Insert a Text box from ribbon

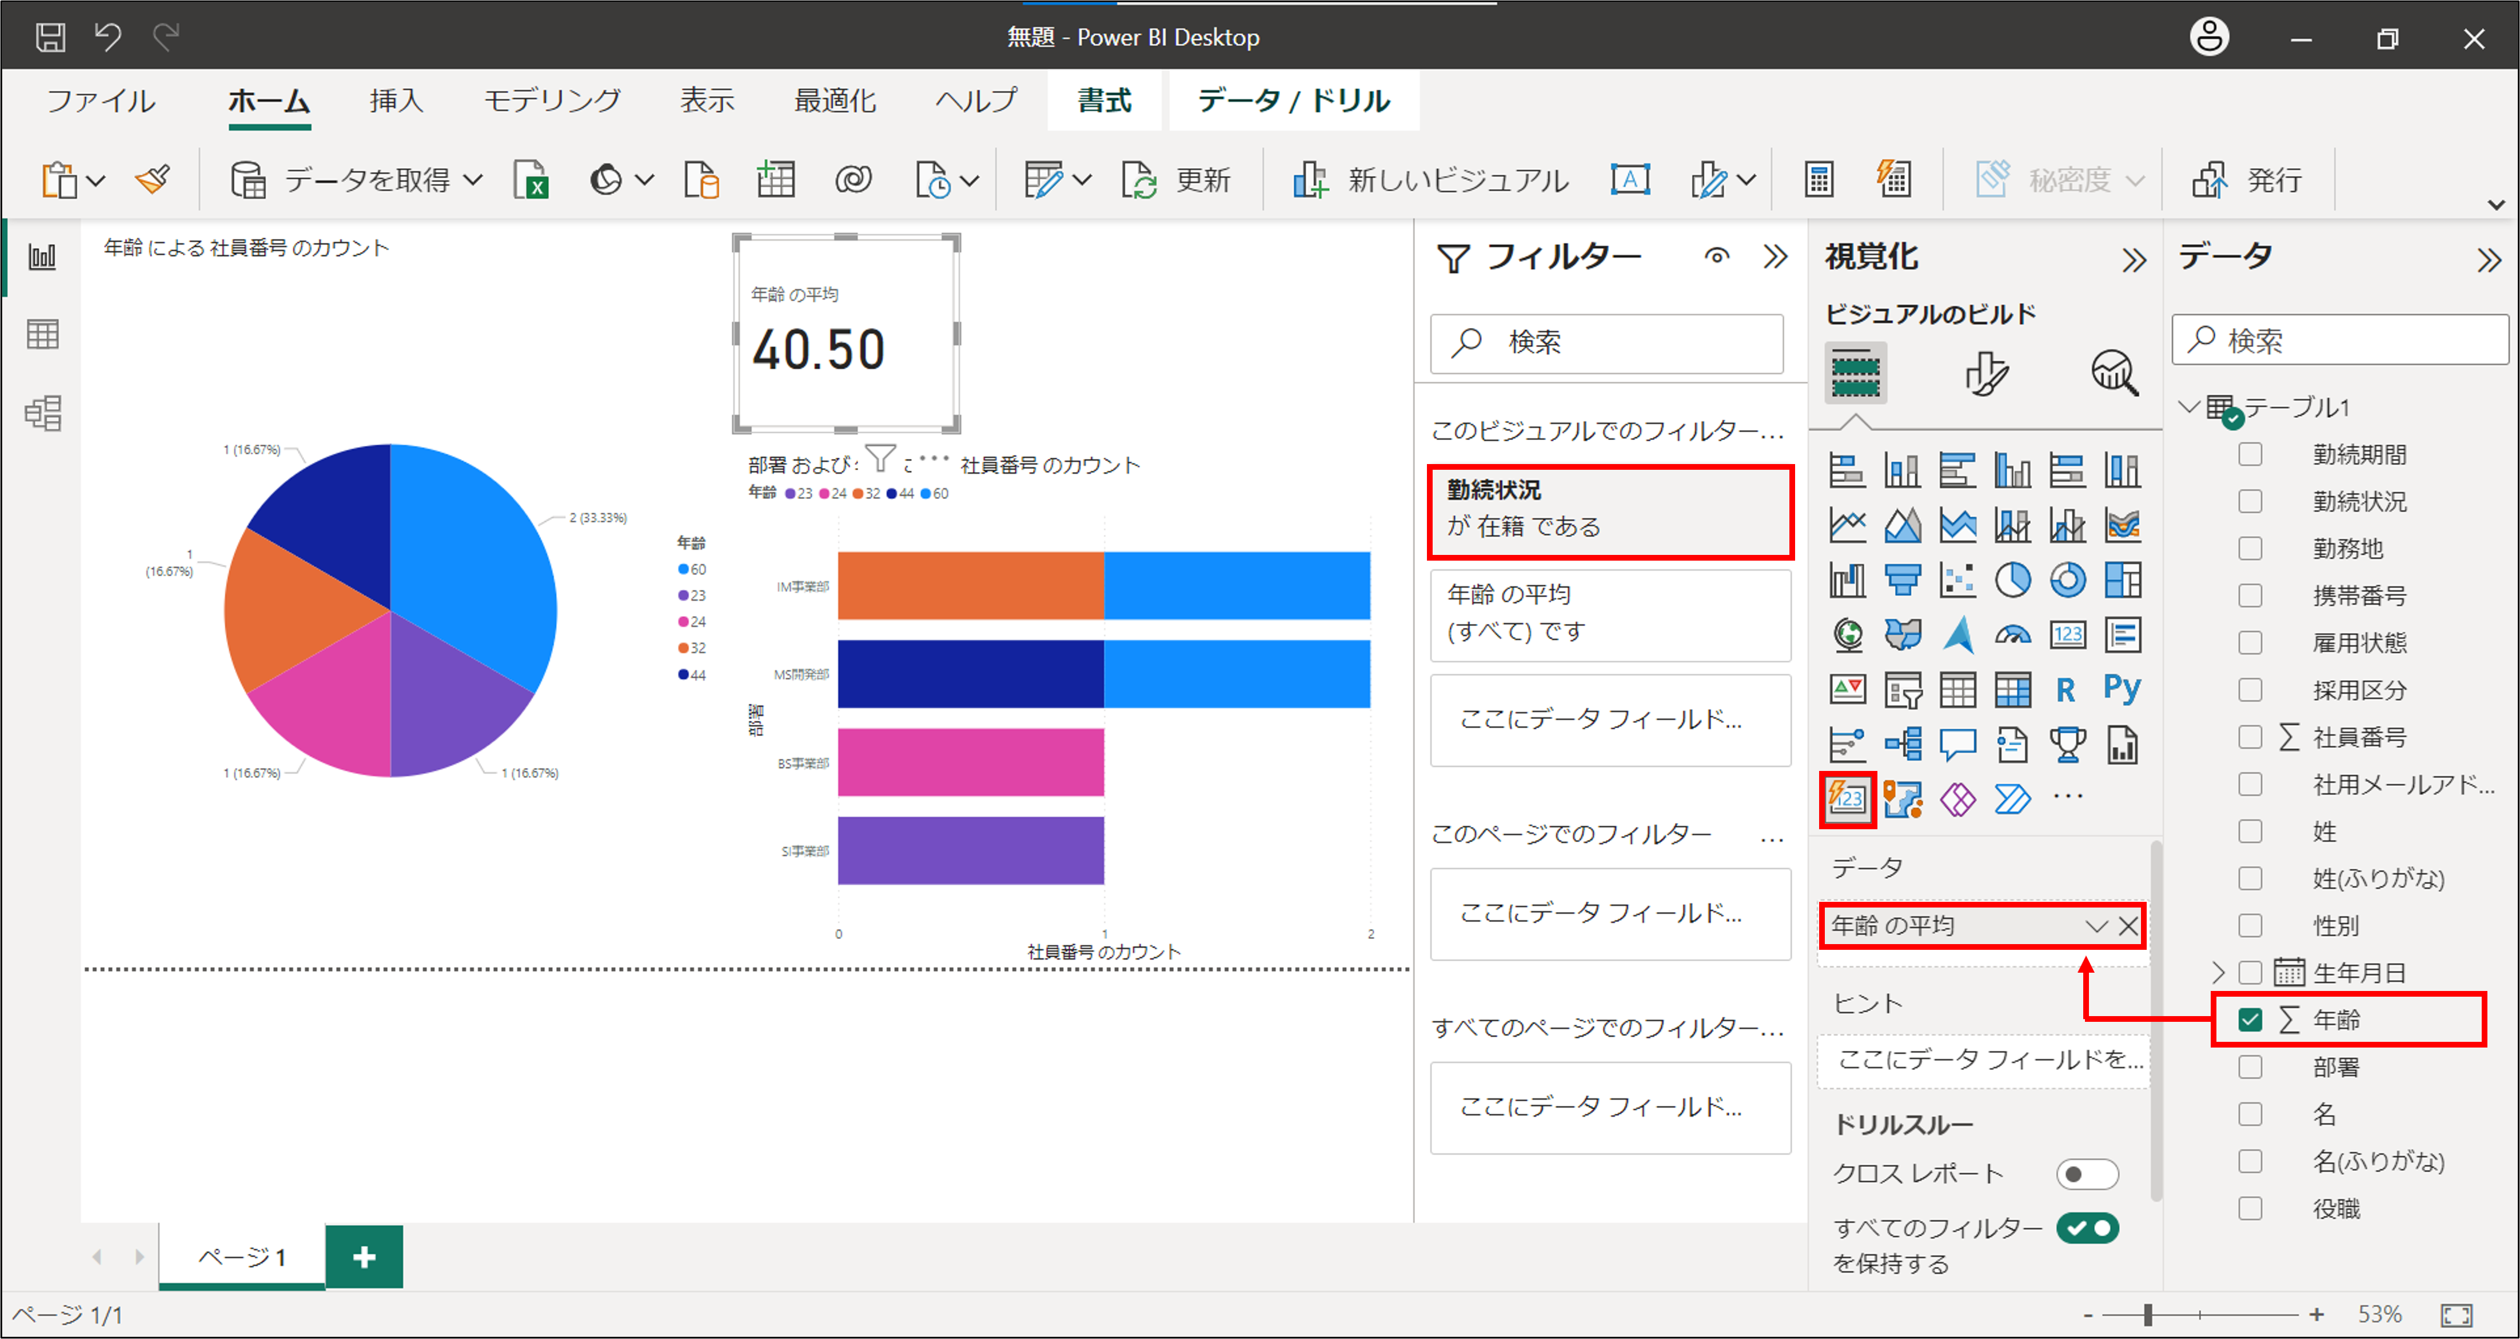(x=1630, y=180)
